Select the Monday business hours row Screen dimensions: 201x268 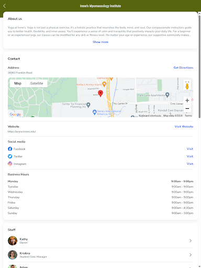100,181
